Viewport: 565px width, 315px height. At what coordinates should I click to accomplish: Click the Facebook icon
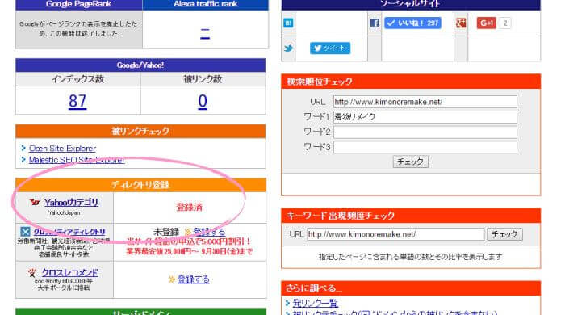coord(375,23)
